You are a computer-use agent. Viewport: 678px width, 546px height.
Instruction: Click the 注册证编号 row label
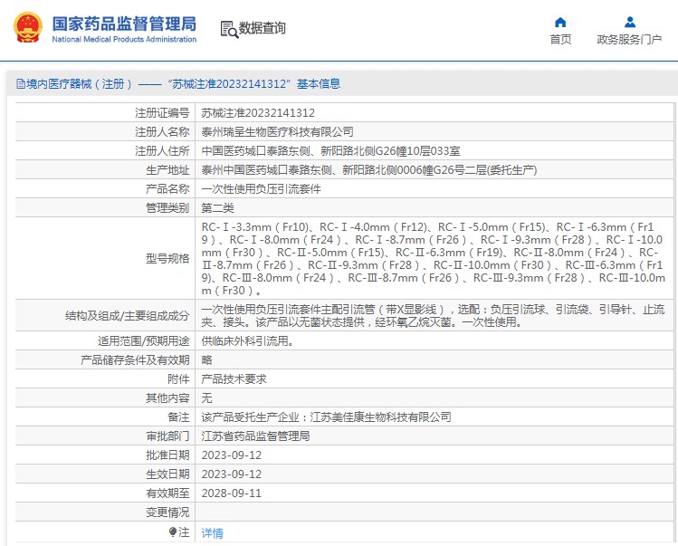(x=162, y=113)
